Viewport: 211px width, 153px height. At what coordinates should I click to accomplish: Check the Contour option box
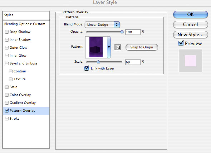10,71
